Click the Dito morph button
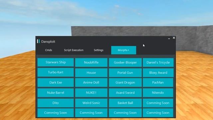This screenshot has width=213, height=120. pyautogui.click(x=56, y=103)
